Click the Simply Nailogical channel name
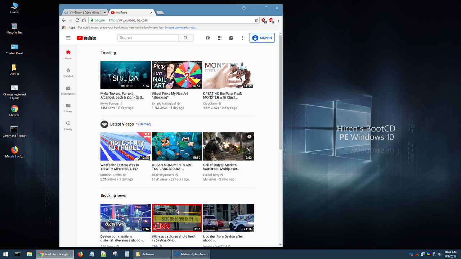This screenshot has width=461, height=259. coord(164,104)
